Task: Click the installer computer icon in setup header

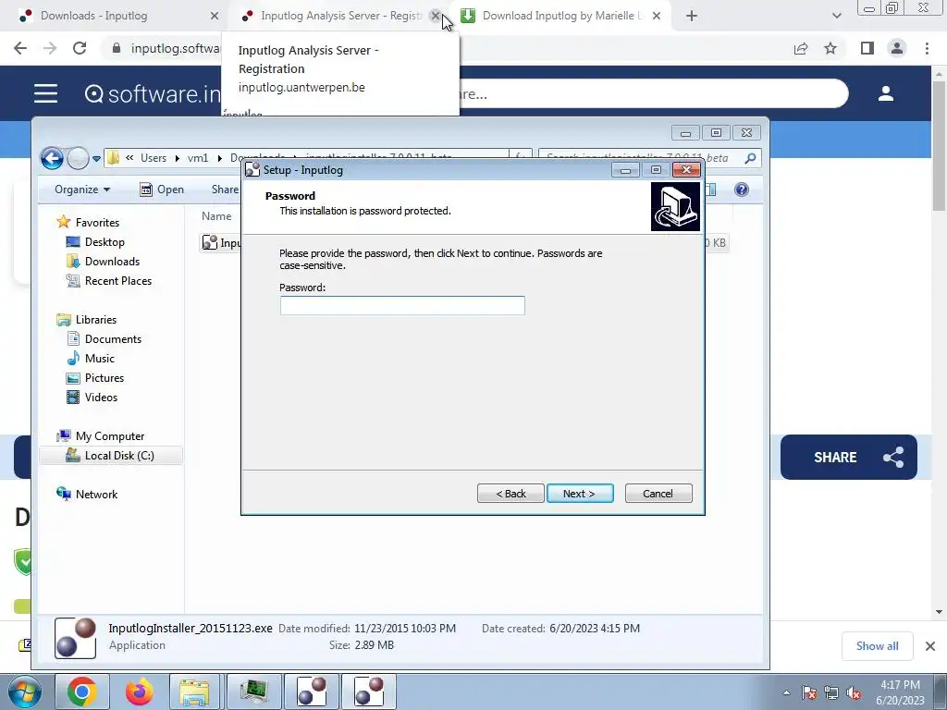Action: tap(675, 207)
